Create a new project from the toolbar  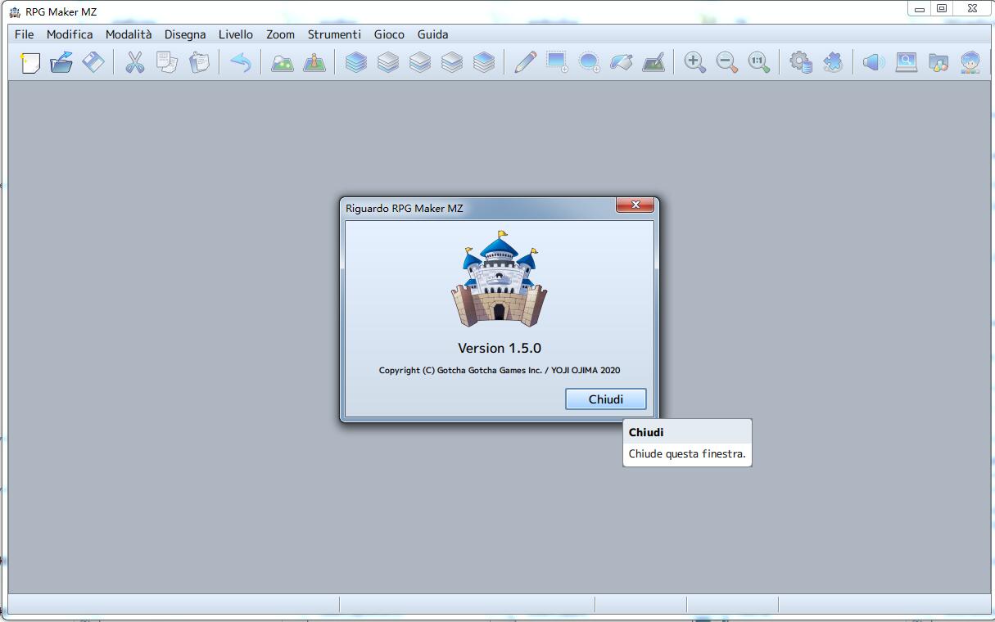(29, 62)
